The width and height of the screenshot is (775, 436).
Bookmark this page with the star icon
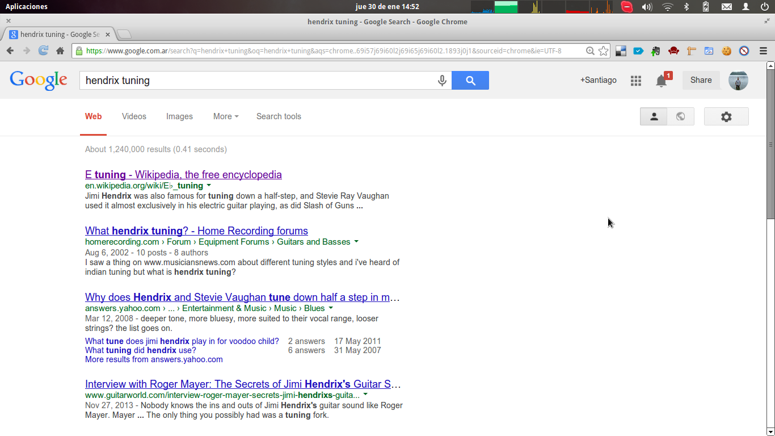tap(604, 51)
